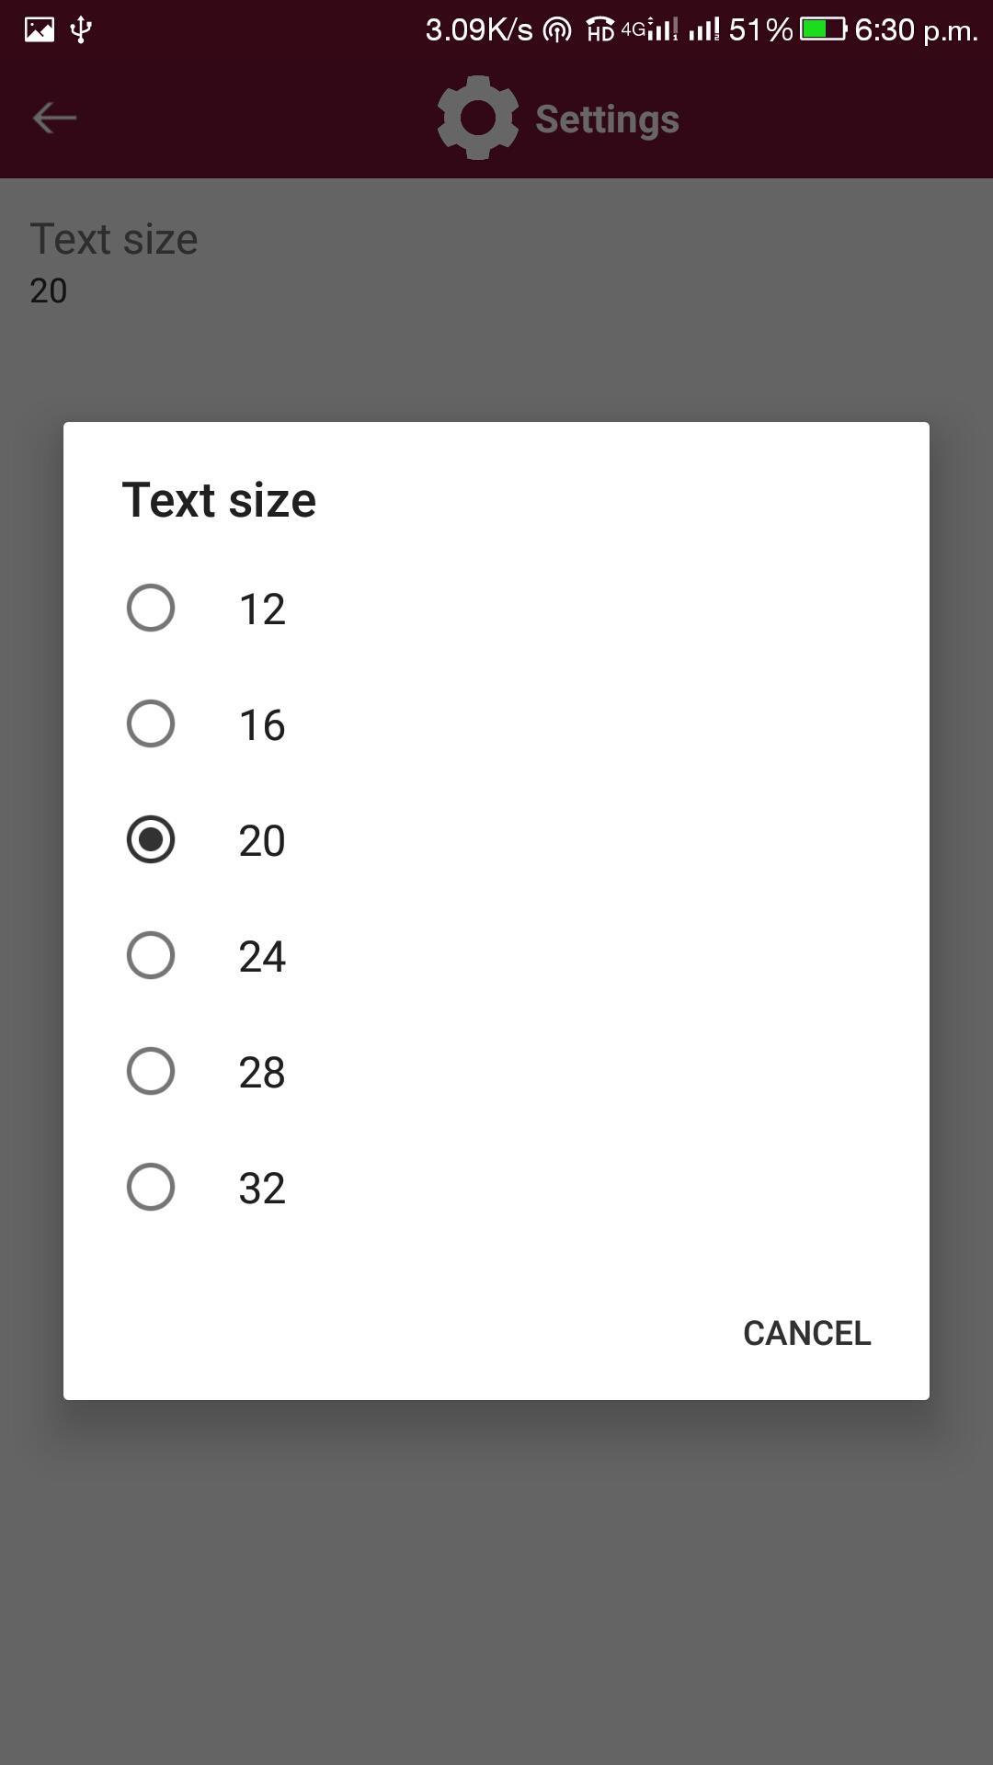Tap the hotspot status icon
Viewport: 993px width, 1765px height.
pos(557,30)
